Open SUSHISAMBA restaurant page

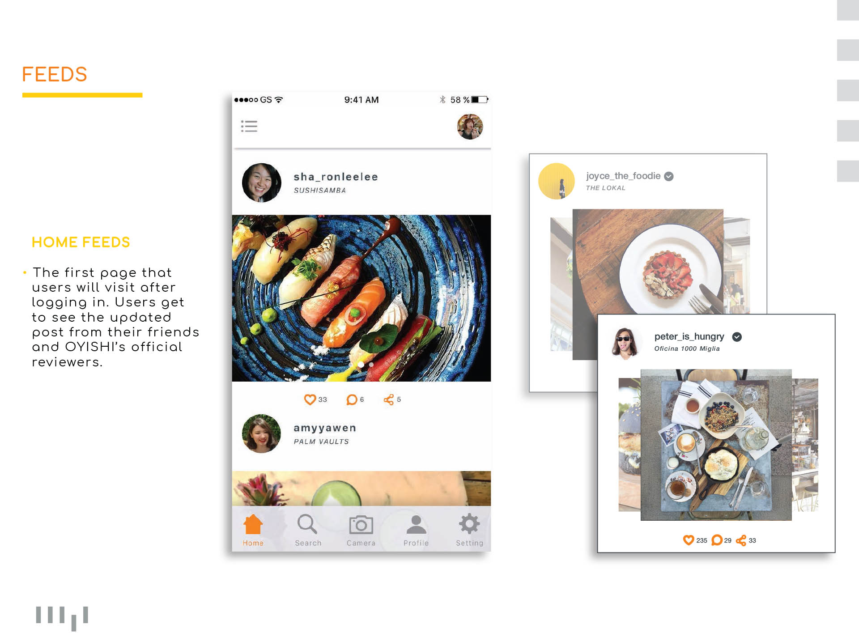(322, 192)
